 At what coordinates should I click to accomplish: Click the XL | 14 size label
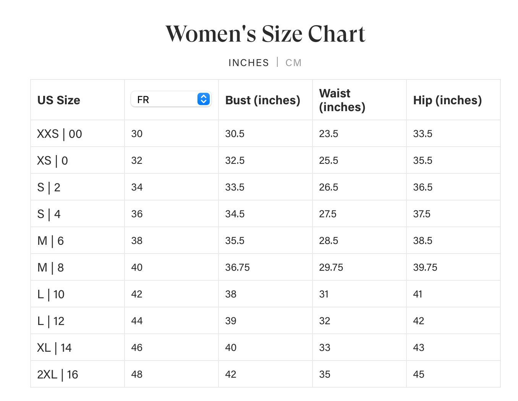coord(54,348)
